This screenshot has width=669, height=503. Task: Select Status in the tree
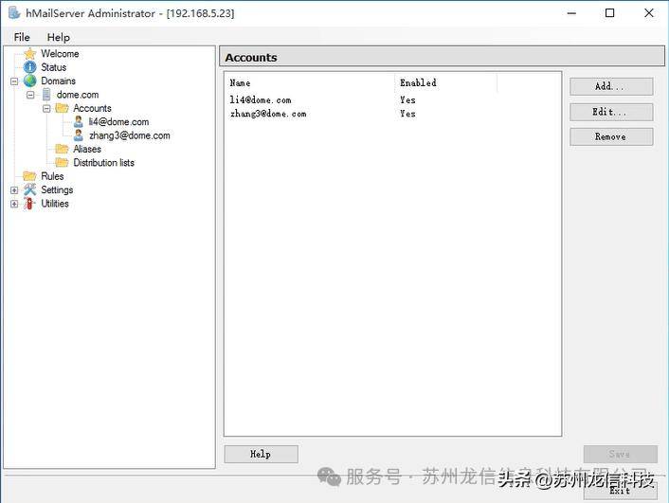click(x=54, y=67)
